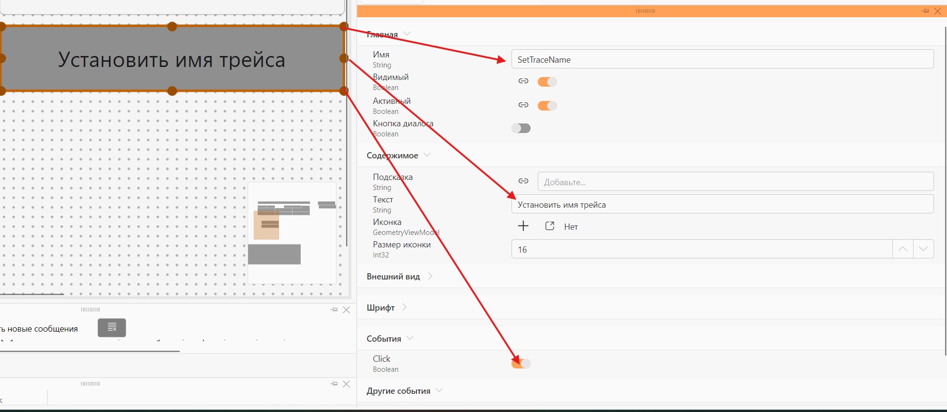This screenshot has height=412, width=947.
Task: Click the link icon next to Видимый
Action: 523,81
